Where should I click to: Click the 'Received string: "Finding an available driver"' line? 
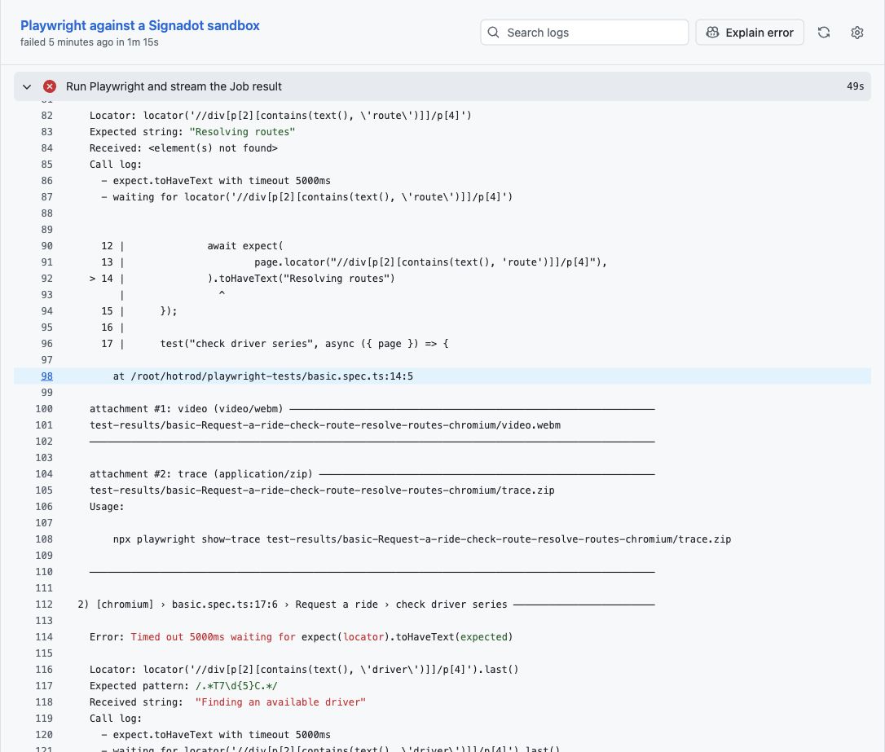(227, 701)
